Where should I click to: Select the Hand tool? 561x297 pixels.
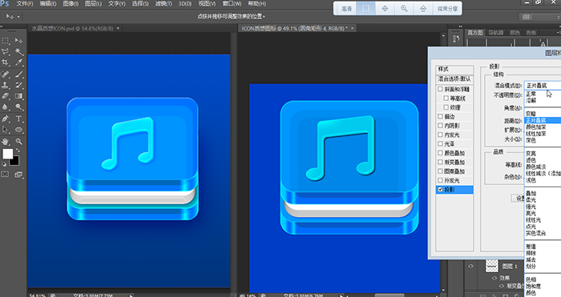pos(6,141)
